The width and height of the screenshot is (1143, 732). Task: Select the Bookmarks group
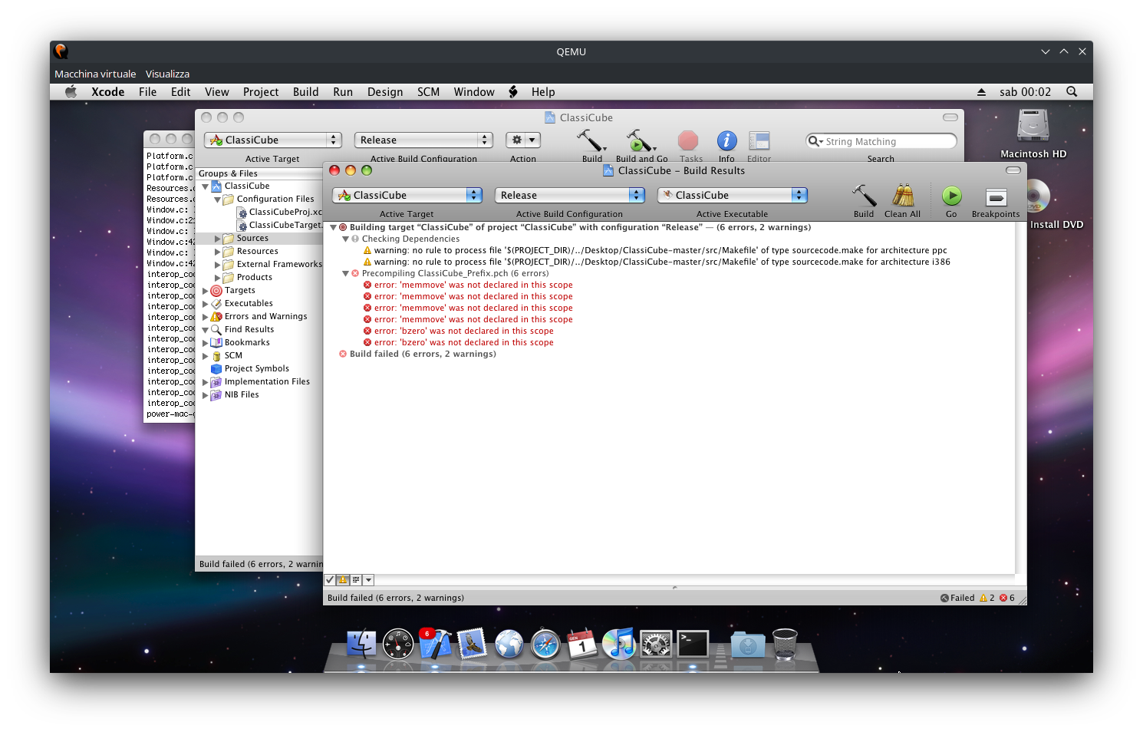[246, 343]
